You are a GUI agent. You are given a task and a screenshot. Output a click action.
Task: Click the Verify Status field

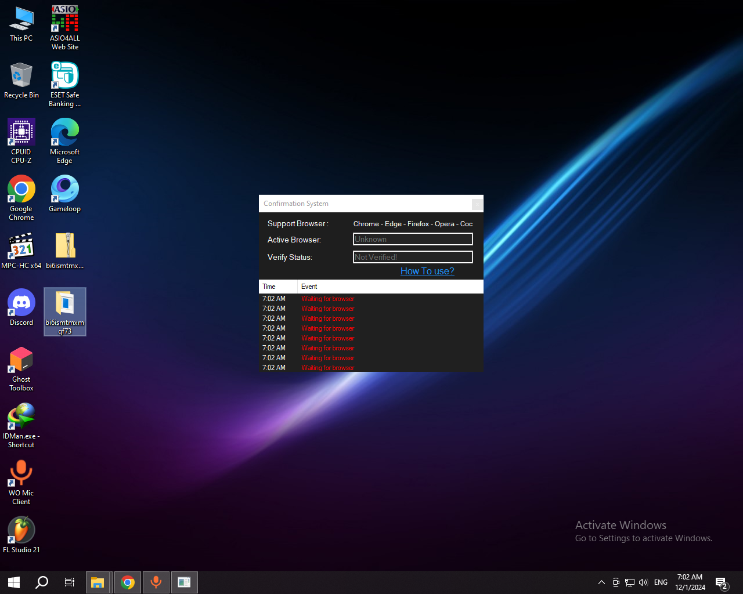pos(413,257)
